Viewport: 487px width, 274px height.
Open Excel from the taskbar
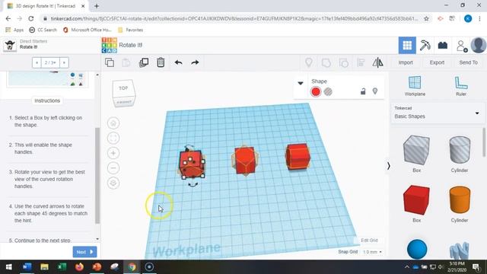point(62,267)
